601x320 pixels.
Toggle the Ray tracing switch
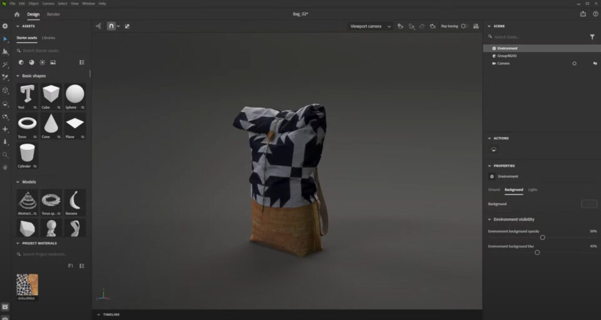464,26
